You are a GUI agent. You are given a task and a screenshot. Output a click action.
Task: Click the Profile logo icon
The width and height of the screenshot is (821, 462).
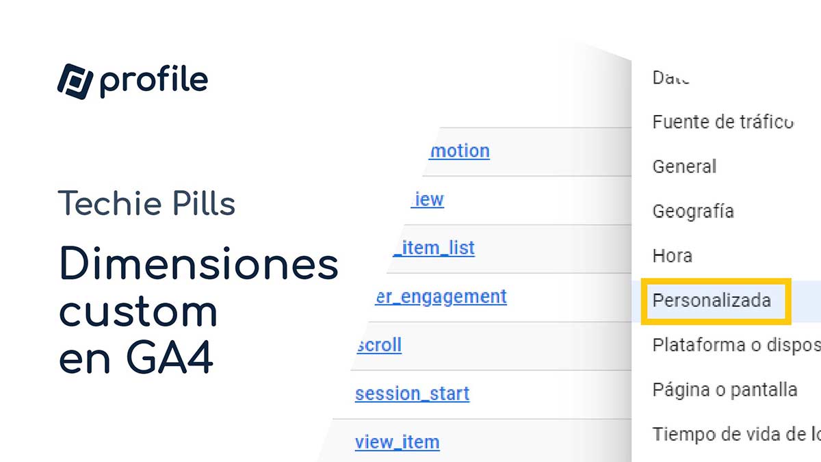tap(75, 81)
